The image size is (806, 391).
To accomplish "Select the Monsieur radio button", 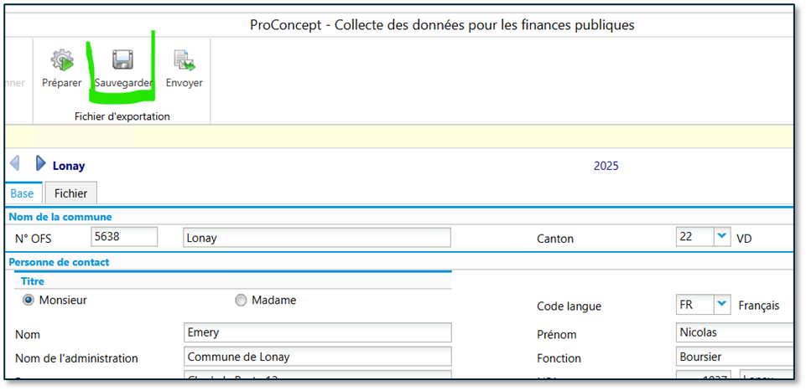I will pyautogui.click(x=29, y=300).
